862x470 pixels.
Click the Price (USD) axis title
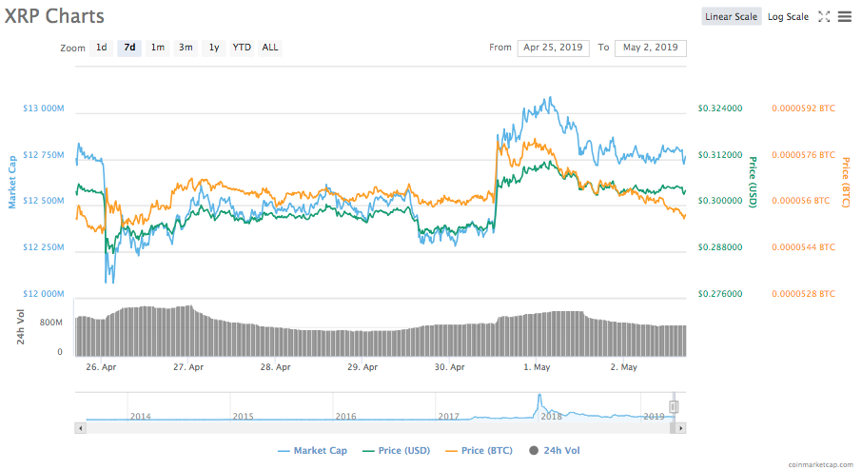(754, 182)
